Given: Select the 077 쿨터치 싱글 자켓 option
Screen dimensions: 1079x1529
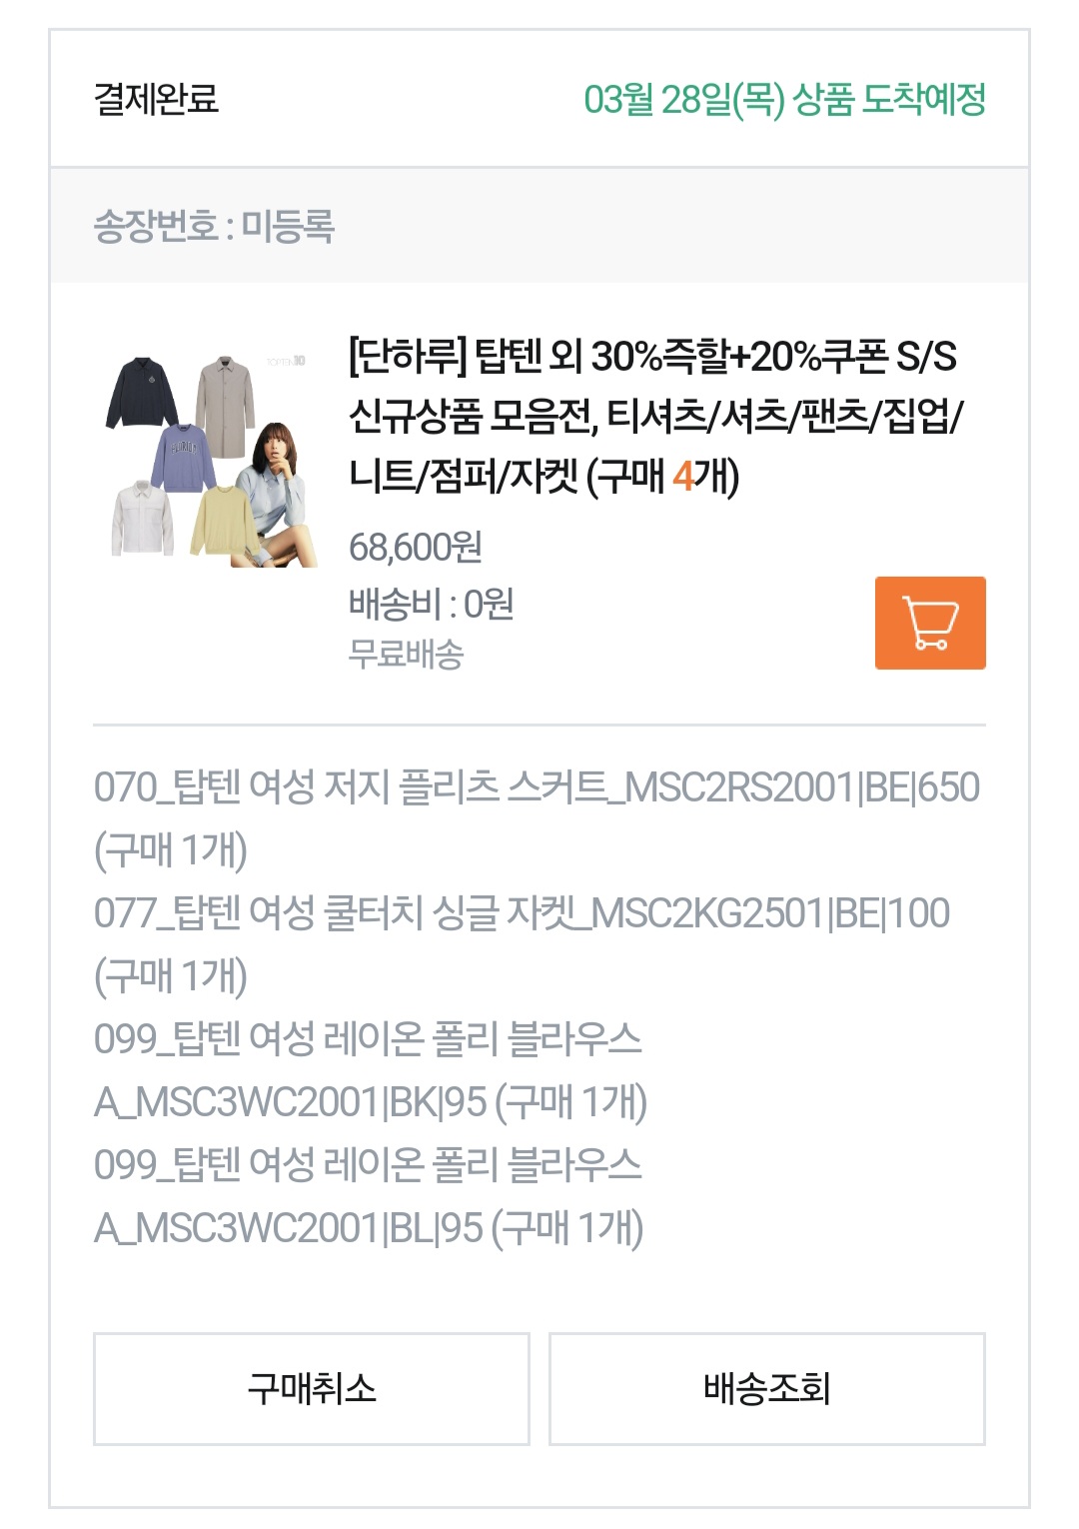Looking at the screenshot, I should pyautogui.click(x=523, y=944).
